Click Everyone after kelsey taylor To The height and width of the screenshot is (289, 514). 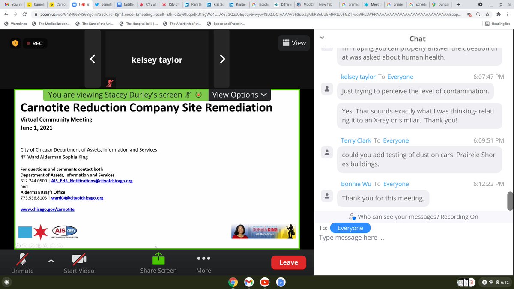pyautogui.click(x=400, y=77)
